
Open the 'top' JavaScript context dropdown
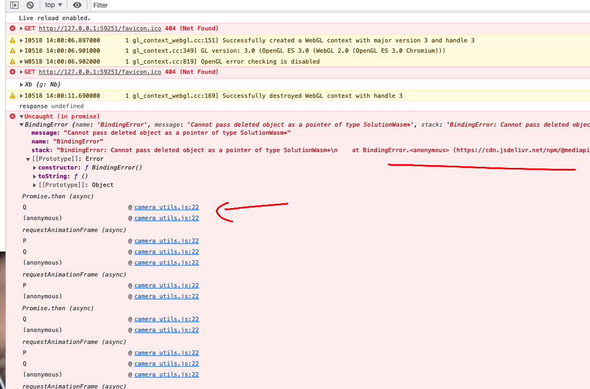click(53, 5)
